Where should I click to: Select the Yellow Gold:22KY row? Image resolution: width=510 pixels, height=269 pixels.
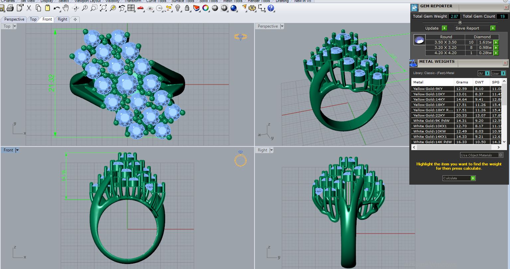[456, 115]
